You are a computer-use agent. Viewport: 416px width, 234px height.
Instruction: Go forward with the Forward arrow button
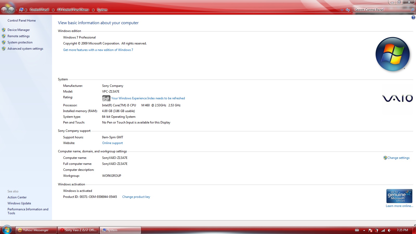click(11, 10)
